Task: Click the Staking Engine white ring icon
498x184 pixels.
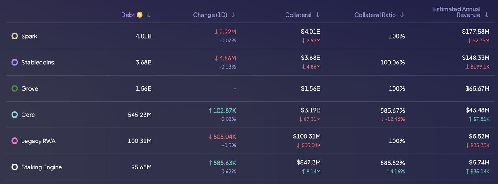Action: point(15,167)
